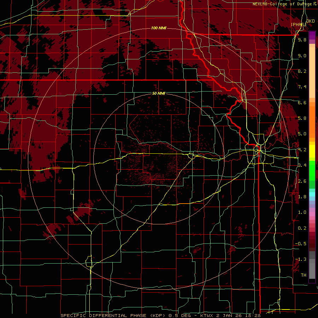Click the 6.6 value on the scale
Viewport: 318px width, 318px height.
302,102
